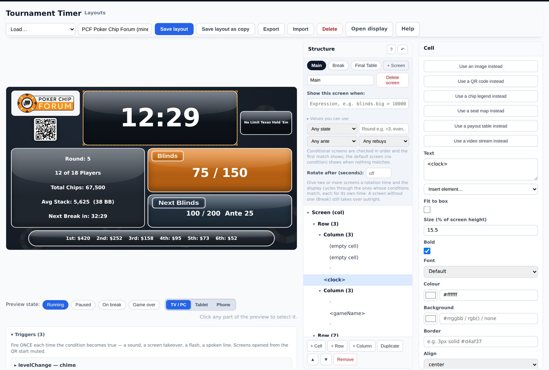This screenshot has height=370, width=549.
Task: Open the Load… layout dropdown
Action: click(x=41, y=29)
